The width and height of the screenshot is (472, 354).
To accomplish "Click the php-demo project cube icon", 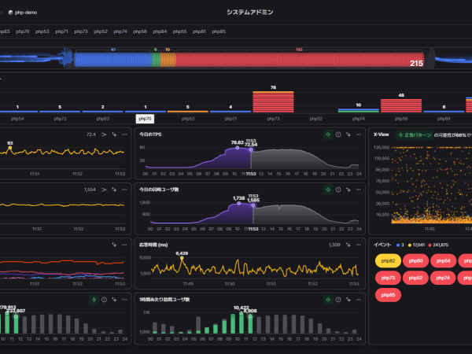I will [x=10, y=13].
